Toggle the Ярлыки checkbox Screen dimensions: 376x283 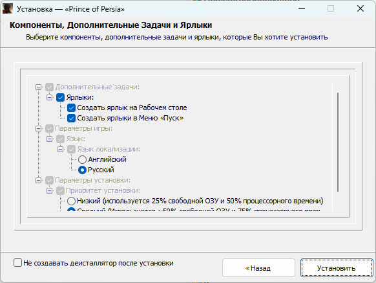[x=61, y=97]
